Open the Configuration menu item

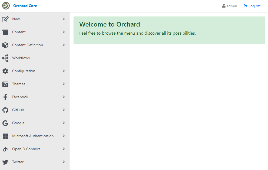(35, 71)
